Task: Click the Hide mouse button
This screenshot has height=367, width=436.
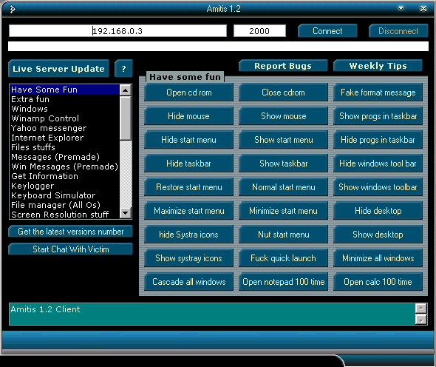Action: 188,116
